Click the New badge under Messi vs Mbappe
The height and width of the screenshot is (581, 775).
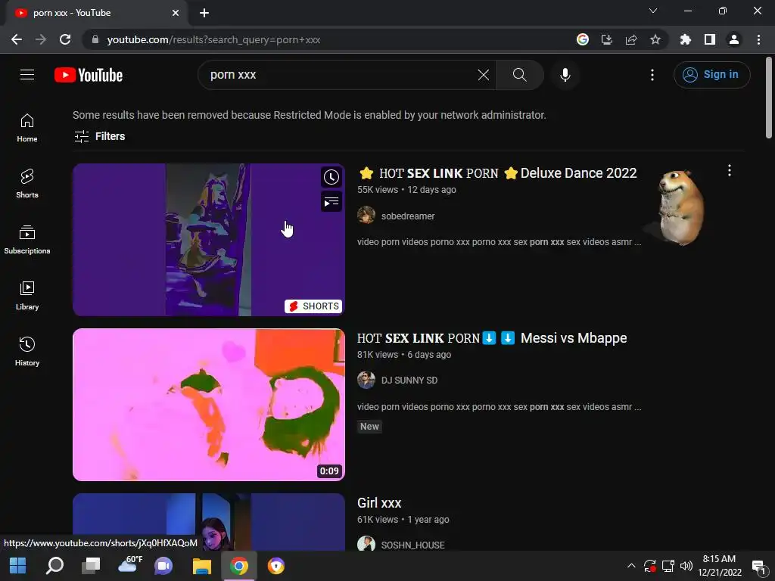pyautogui.click(x=369, y=427)
